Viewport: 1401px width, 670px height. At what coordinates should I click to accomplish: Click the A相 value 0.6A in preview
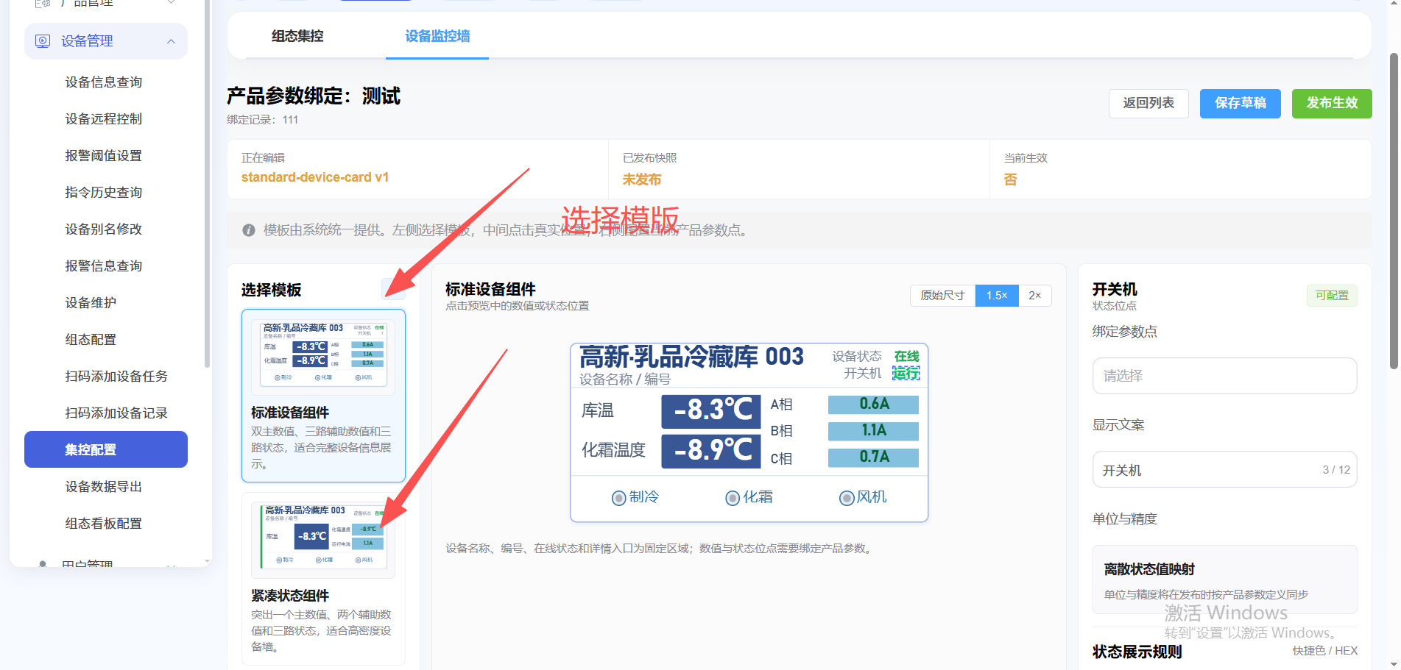[x=874, y=405]
